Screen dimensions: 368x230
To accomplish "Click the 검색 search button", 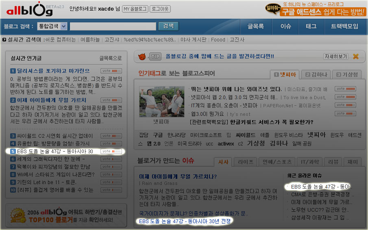I will click(x=168, y=26).
